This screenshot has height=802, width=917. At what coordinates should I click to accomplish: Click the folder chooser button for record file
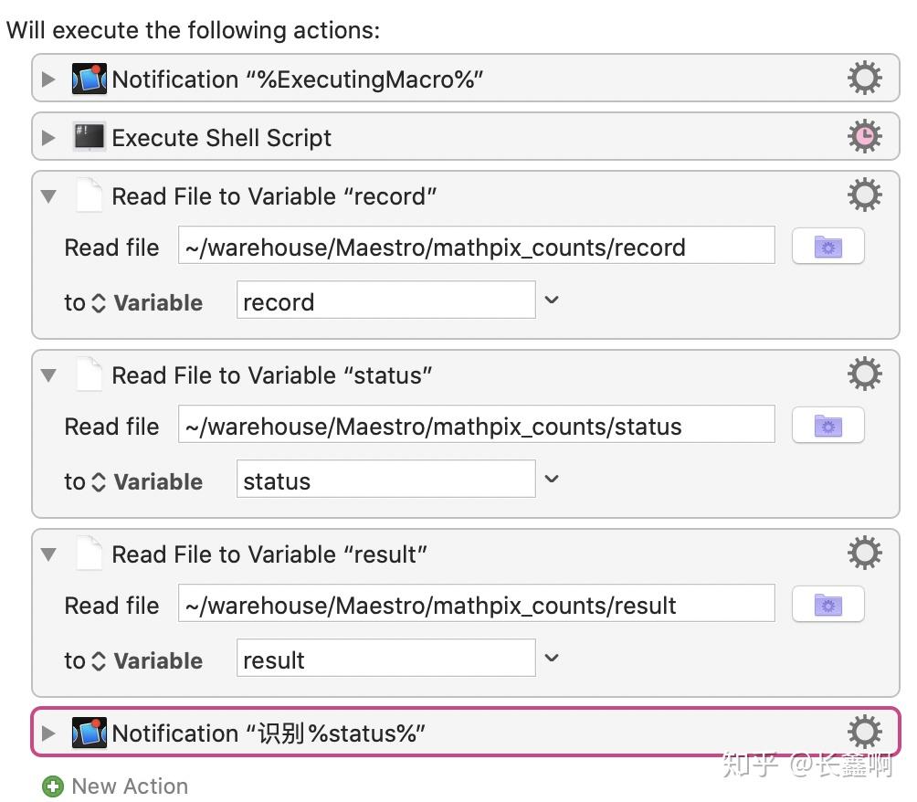[827, 247]
